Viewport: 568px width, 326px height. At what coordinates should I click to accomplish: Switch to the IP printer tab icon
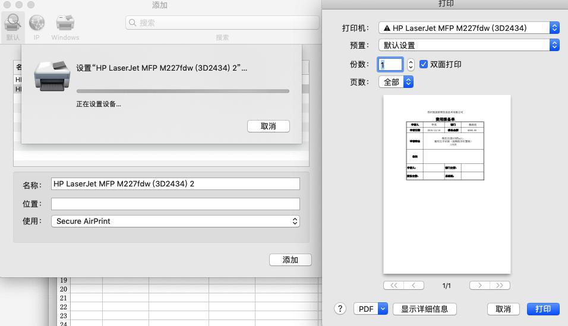click(37, 27)
